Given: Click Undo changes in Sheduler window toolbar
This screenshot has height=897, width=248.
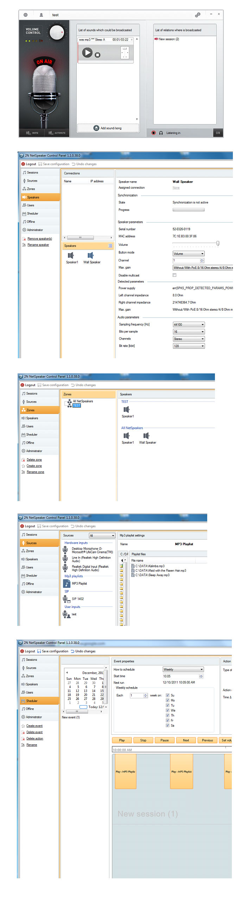Looking at the screenshot, I should 83,651.
